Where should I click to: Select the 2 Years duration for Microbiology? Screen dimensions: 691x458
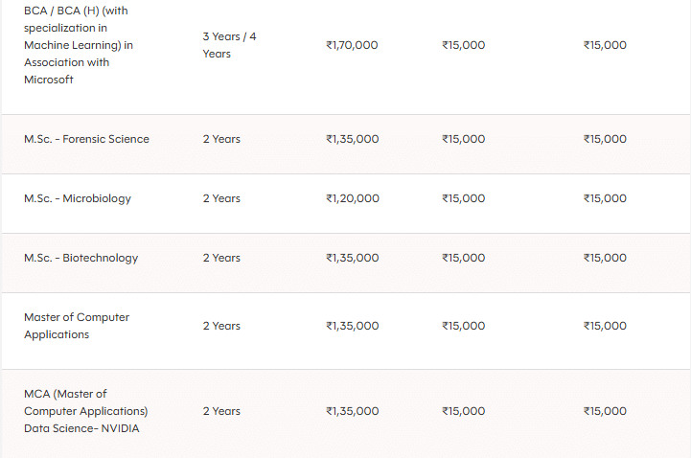point(221,198)
